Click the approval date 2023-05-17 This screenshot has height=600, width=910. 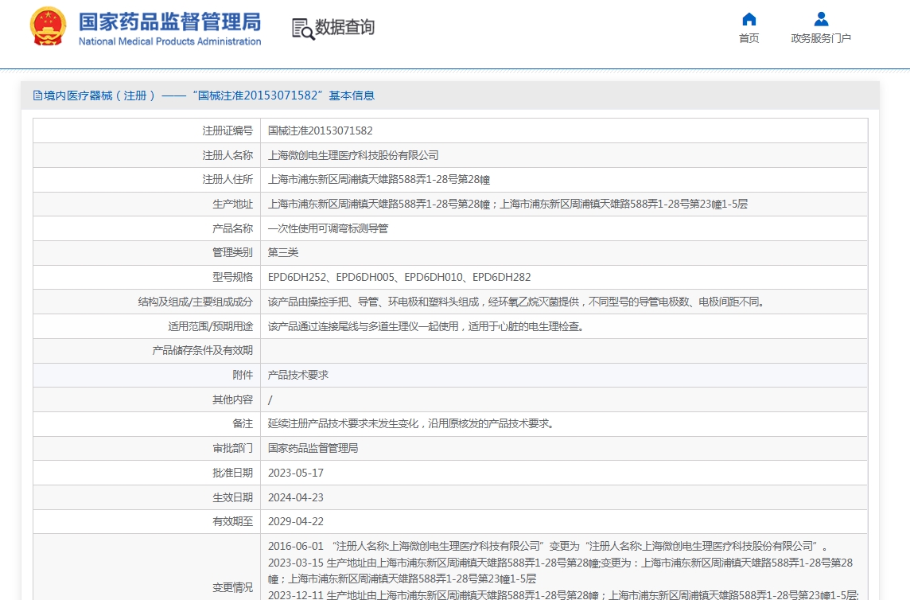[295, 473]
